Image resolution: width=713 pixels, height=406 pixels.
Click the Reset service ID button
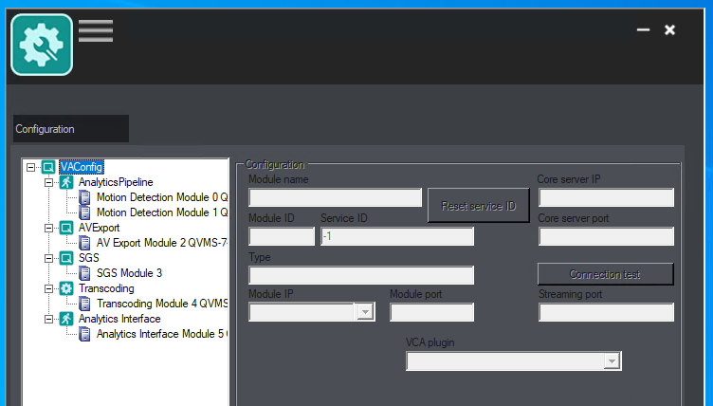click(x=479, y=206)
